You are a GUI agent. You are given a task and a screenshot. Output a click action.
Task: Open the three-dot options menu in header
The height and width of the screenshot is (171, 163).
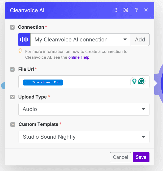click(116, 10)
